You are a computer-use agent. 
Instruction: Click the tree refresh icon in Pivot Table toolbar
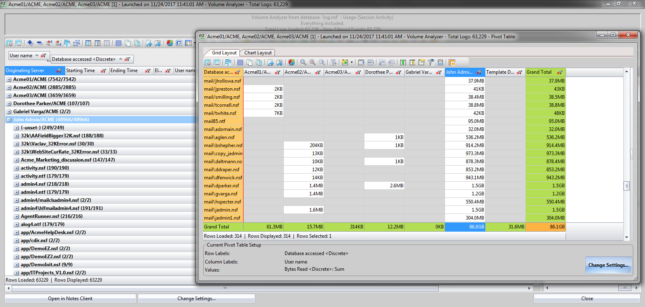[228, 62]
